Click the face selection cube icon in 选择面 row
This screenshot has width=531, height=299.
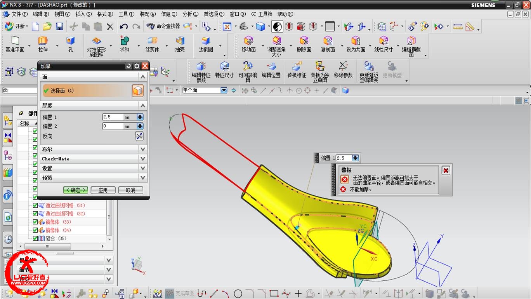click(138, 91)
